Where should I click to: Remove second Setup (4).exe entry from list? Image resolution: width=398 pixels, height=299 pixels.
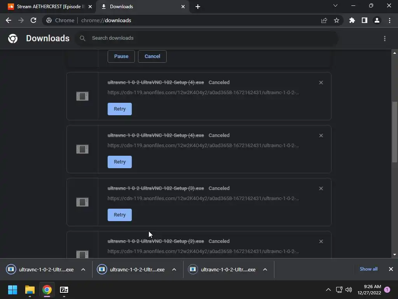321,135
